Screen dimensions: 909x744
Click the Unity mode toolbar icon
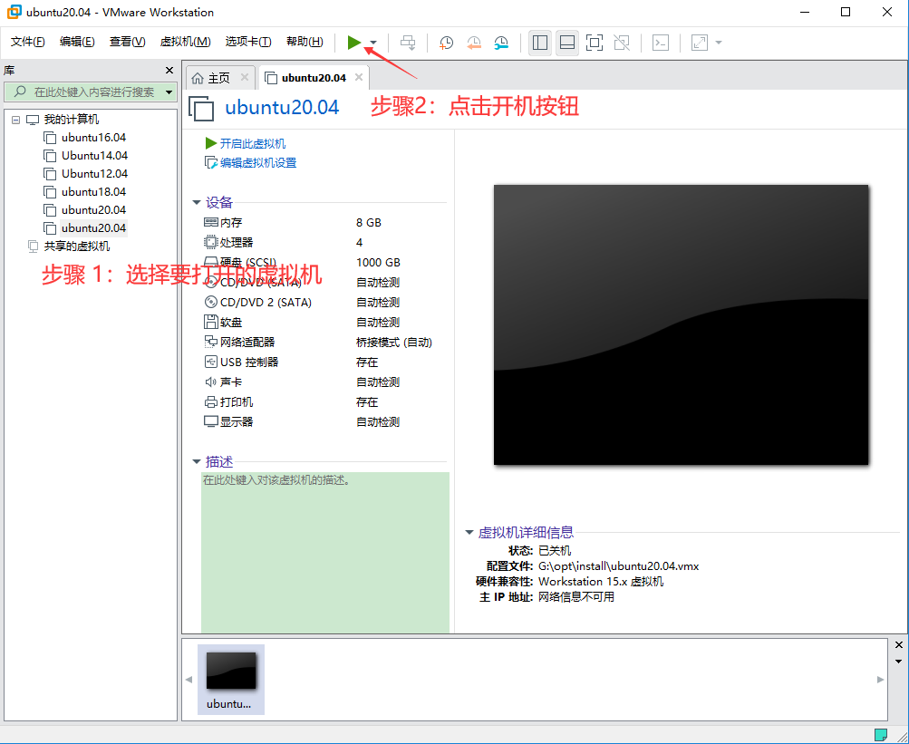pyautogui.click(x=622, y=43)
